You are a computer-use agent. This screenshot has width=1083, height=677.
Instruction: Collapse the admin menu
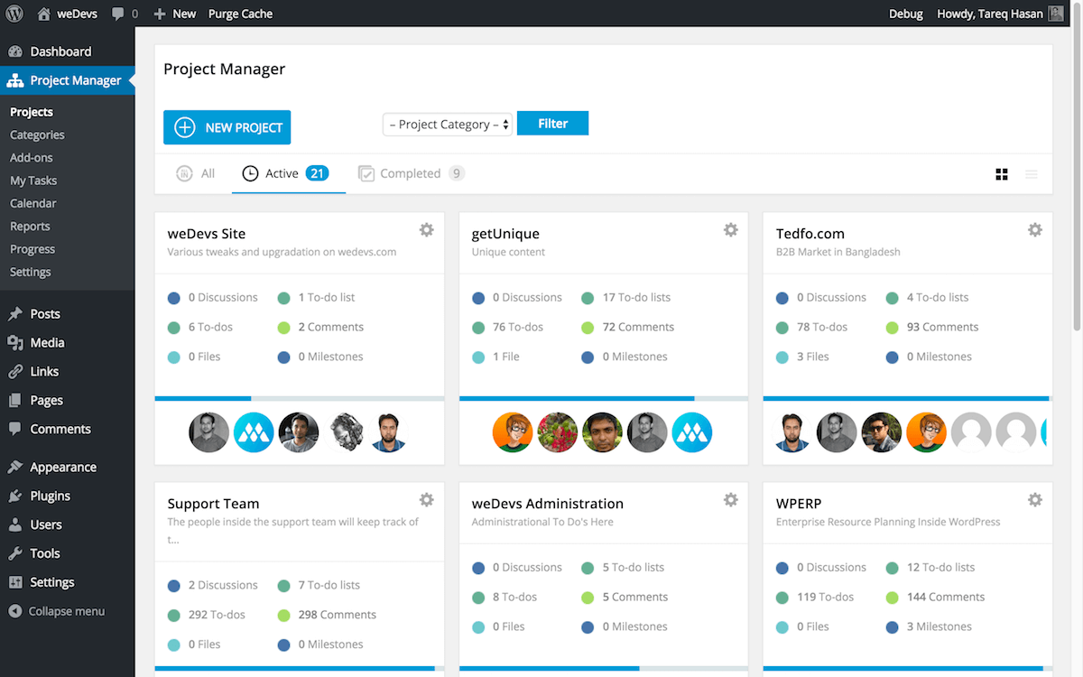56,610
